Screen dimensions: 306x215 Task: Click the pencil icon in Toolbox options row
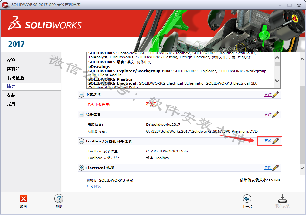click(x=275, y=141)
